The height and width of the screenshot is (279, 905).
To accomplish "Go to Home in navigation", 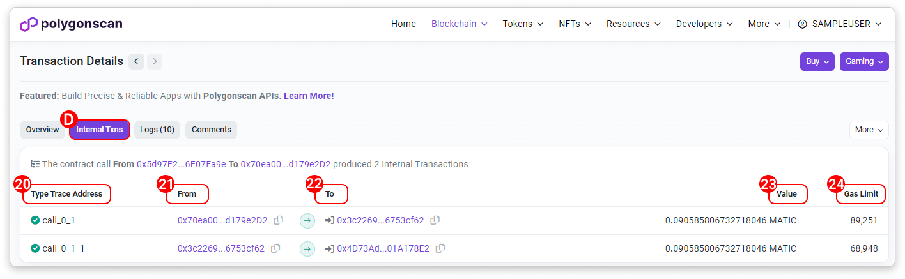I will (x=403, y=24).
